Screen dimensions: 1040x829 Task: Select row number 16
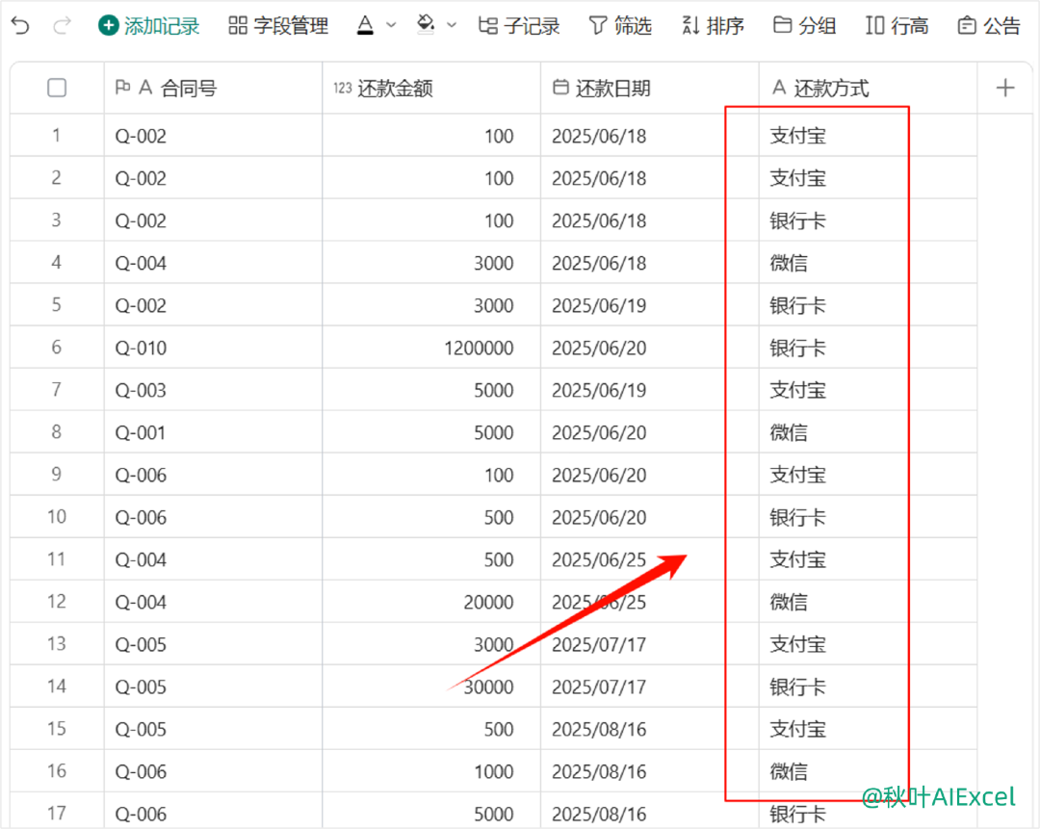[x=57, y=771]
